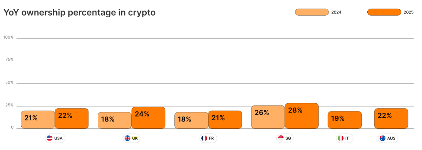Select the Australia 2025 bar at 22%
The height and width of the screenshot is (150, 422).
(391, 119)
